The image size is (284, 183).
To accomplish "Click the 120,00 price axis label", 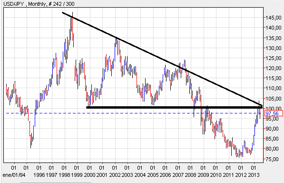I will 274,68.
